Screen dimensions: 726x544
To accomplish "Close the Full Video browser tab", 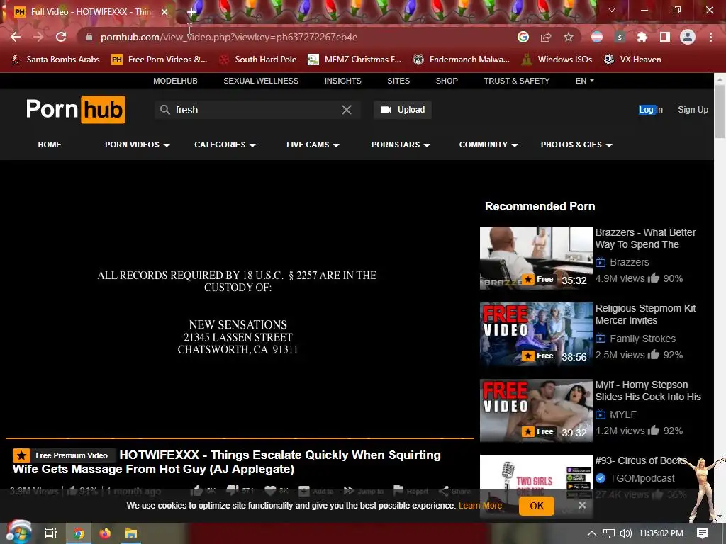I will point(164,12).
